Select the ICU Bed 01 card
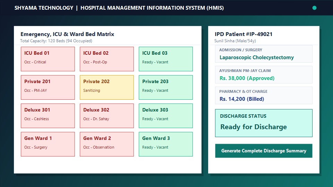This screenshot has height=187, width=333. click(x=48, y=59)
